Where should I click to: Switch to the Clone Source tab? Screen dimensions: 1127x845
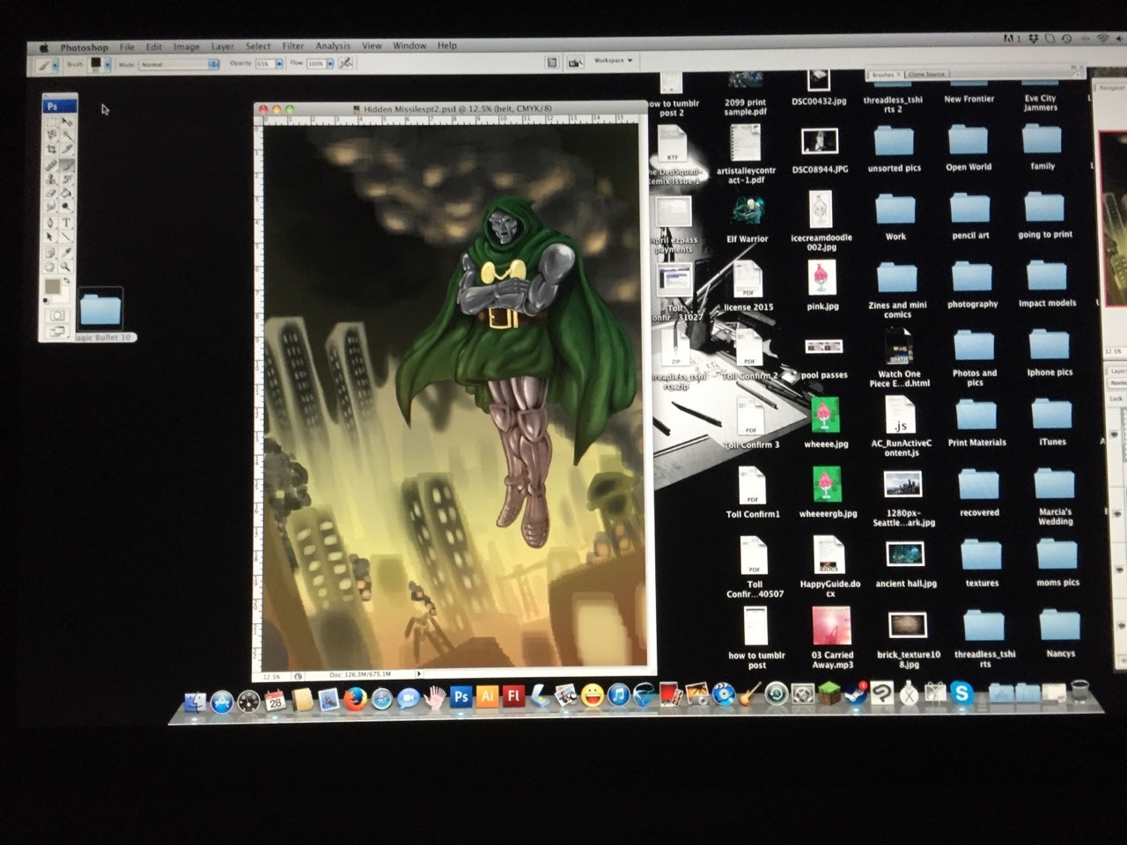pos(927,75)
